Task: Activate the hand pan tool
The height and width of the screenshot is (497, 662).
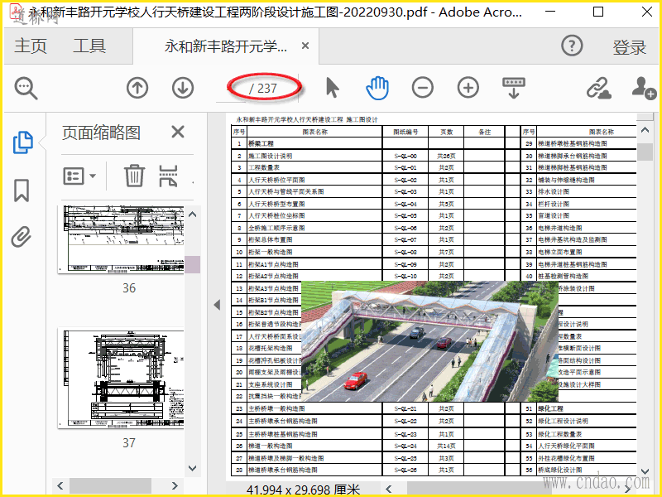Action: tap(377, 88)
